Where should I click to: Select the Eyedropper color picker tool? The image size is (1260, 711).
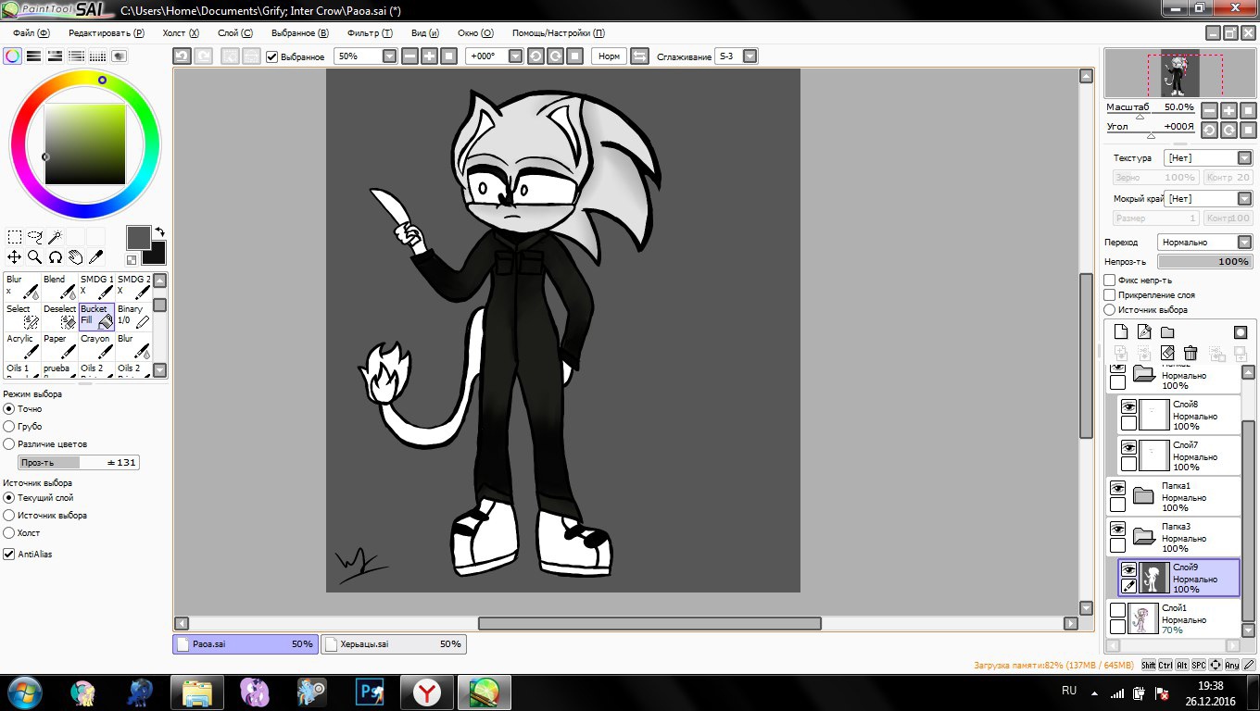[95, 257]
